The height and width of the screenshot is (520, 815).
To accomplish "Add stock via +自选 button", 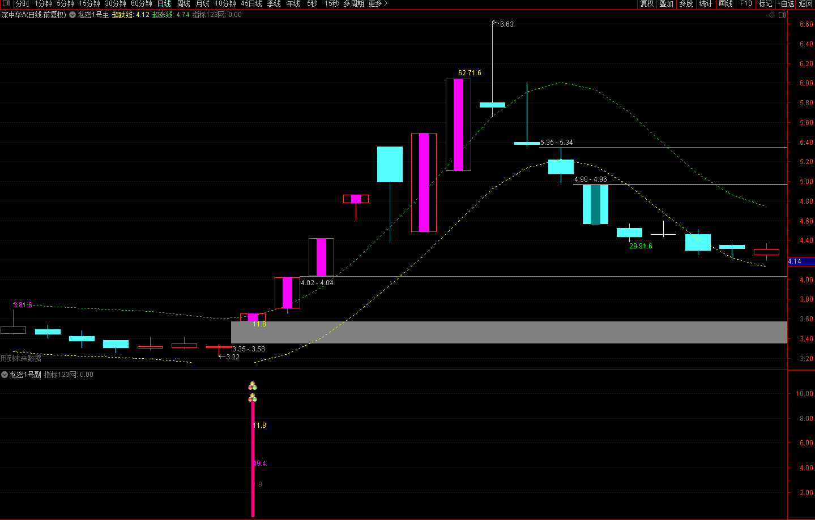I will 786,3.
